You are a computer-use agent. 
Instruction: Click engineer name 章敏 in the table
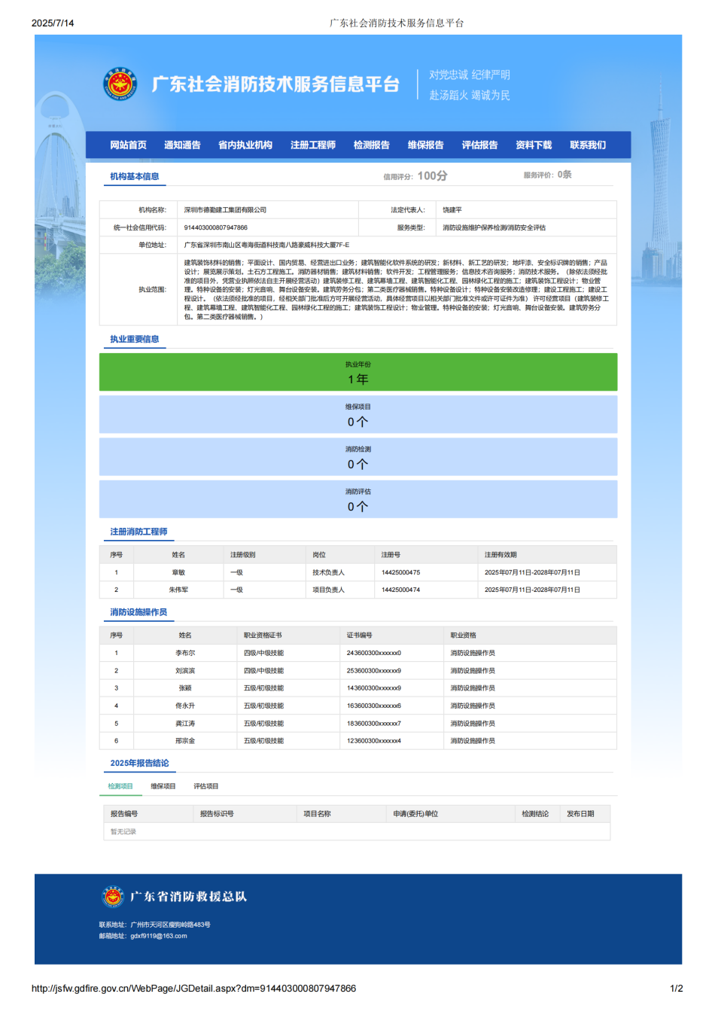pyautogui.click(x=178, y=572)
